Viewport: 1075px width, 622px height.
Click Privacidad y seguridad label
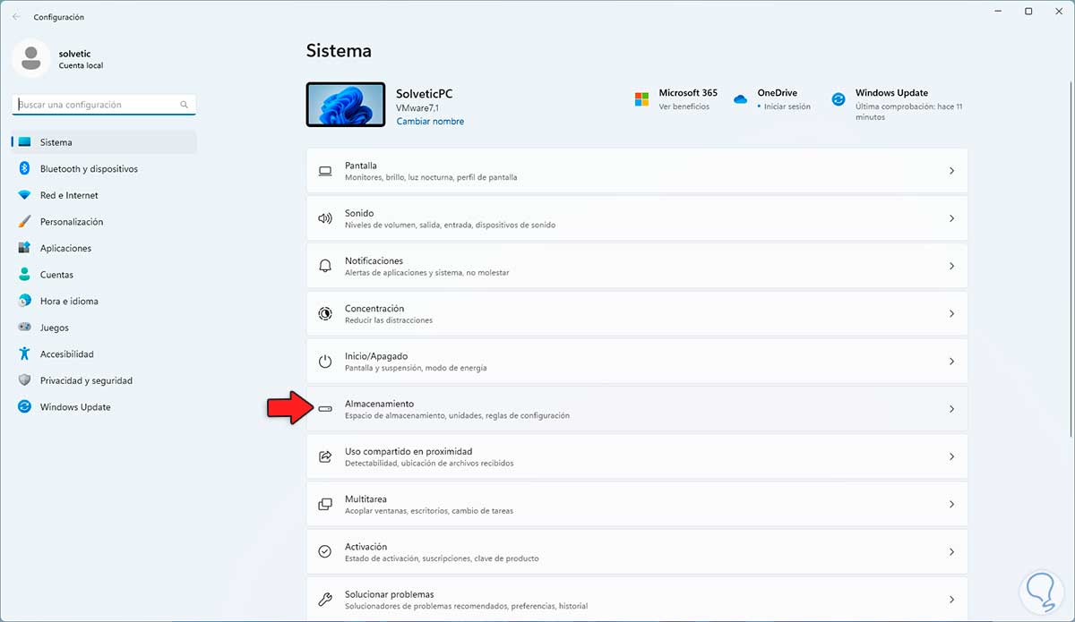click(x=86, y=380)
